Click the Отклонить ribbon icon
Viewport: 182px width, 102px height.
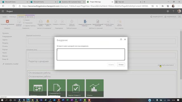(62, 22)
